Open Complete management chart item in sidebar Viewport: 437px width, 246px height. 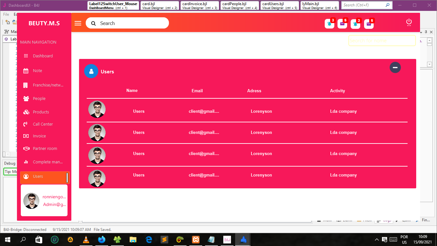point(48,162)
